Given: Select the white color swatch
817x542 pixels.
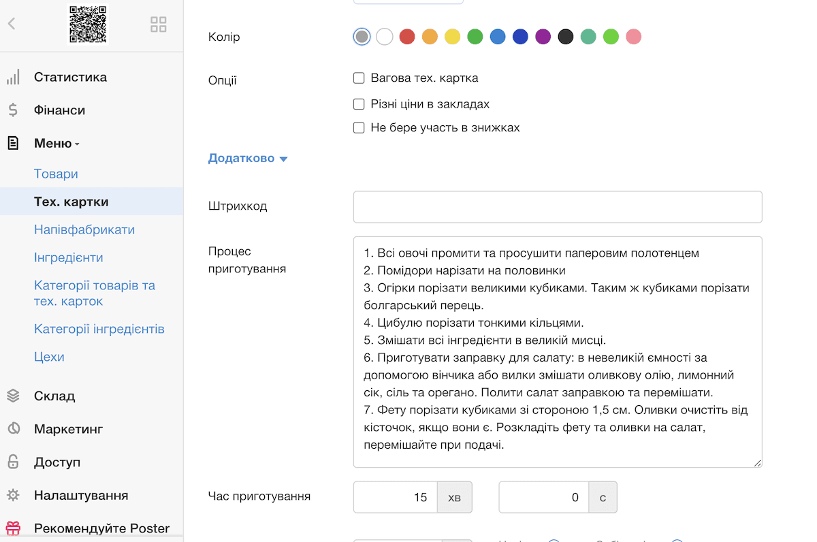Looking at the screenshot, I should 385,37.
